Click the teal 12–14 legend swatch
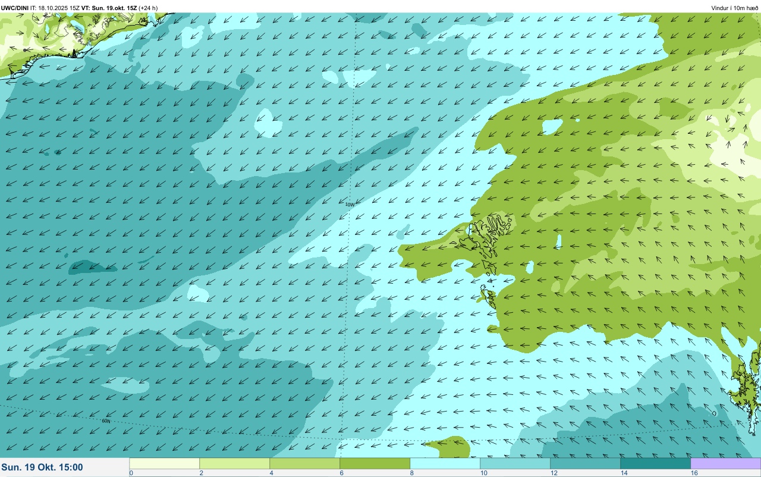The width and height of the screenshot is (761, 477). click(x=586, y=463)
